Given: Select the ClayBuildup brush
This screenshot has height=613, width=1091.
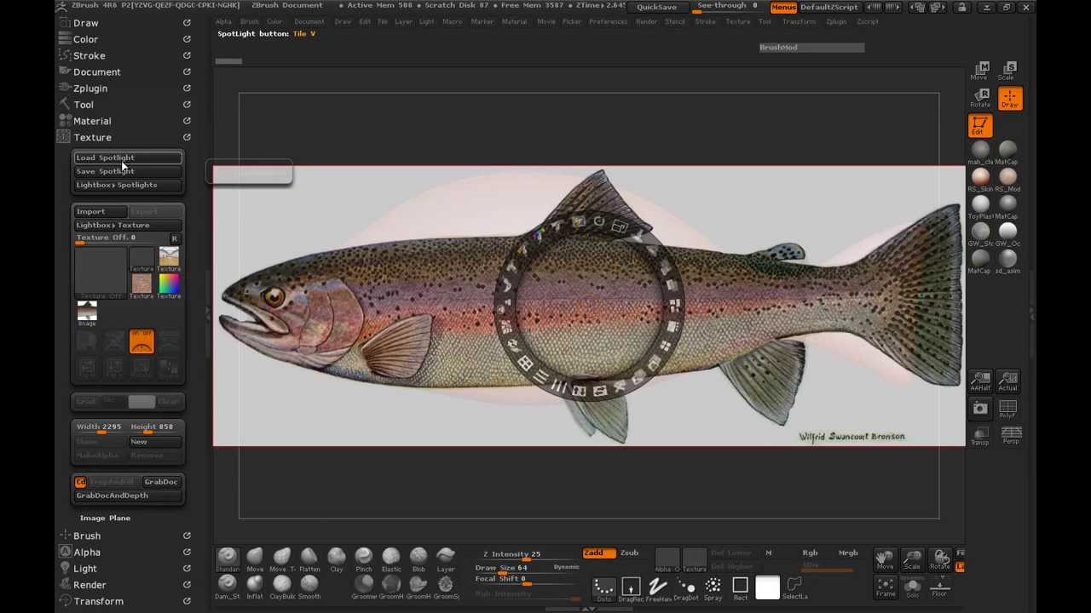Looking at the screenshot, I should point(282,586).
